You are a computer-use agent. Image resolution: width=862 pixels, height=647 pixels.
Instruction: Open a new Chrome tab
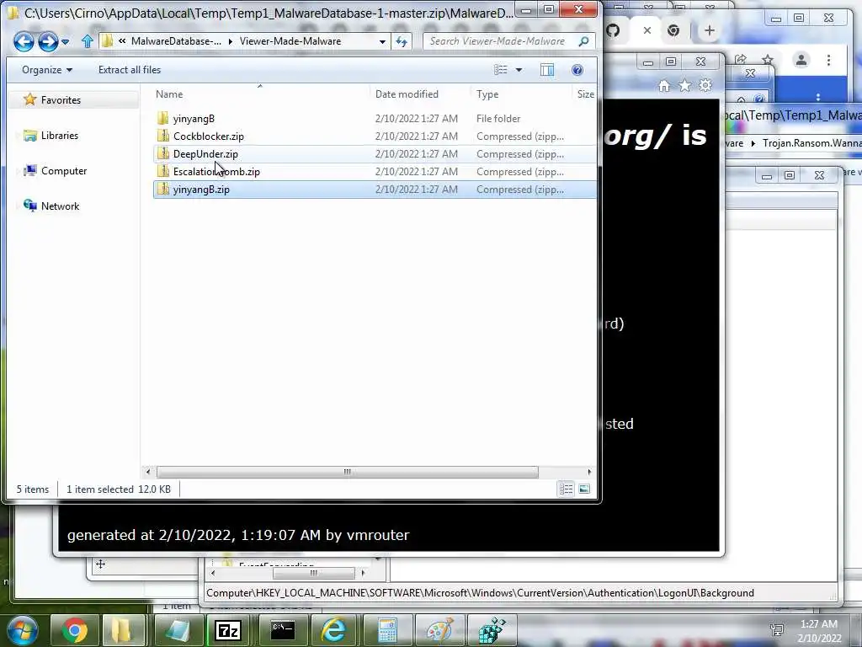click(710, 30)
